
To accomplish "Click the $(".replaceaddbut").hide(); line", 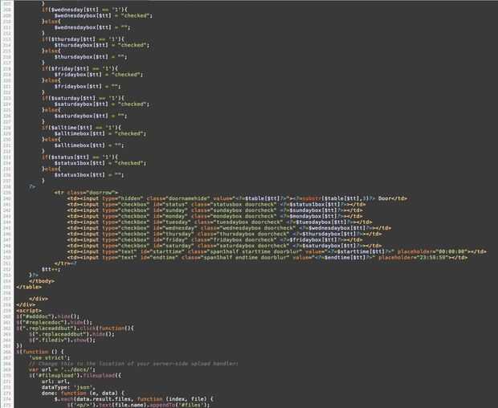I will [71, 334].
